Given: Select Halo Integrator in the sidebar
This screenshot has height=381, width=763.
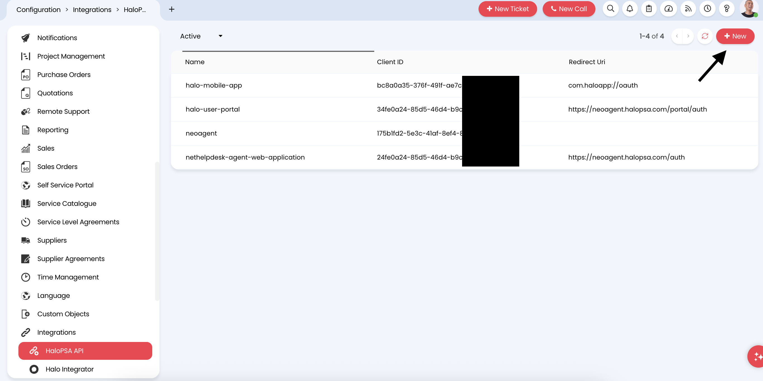Looking at the screenshot, I should (x=70, y=369).
